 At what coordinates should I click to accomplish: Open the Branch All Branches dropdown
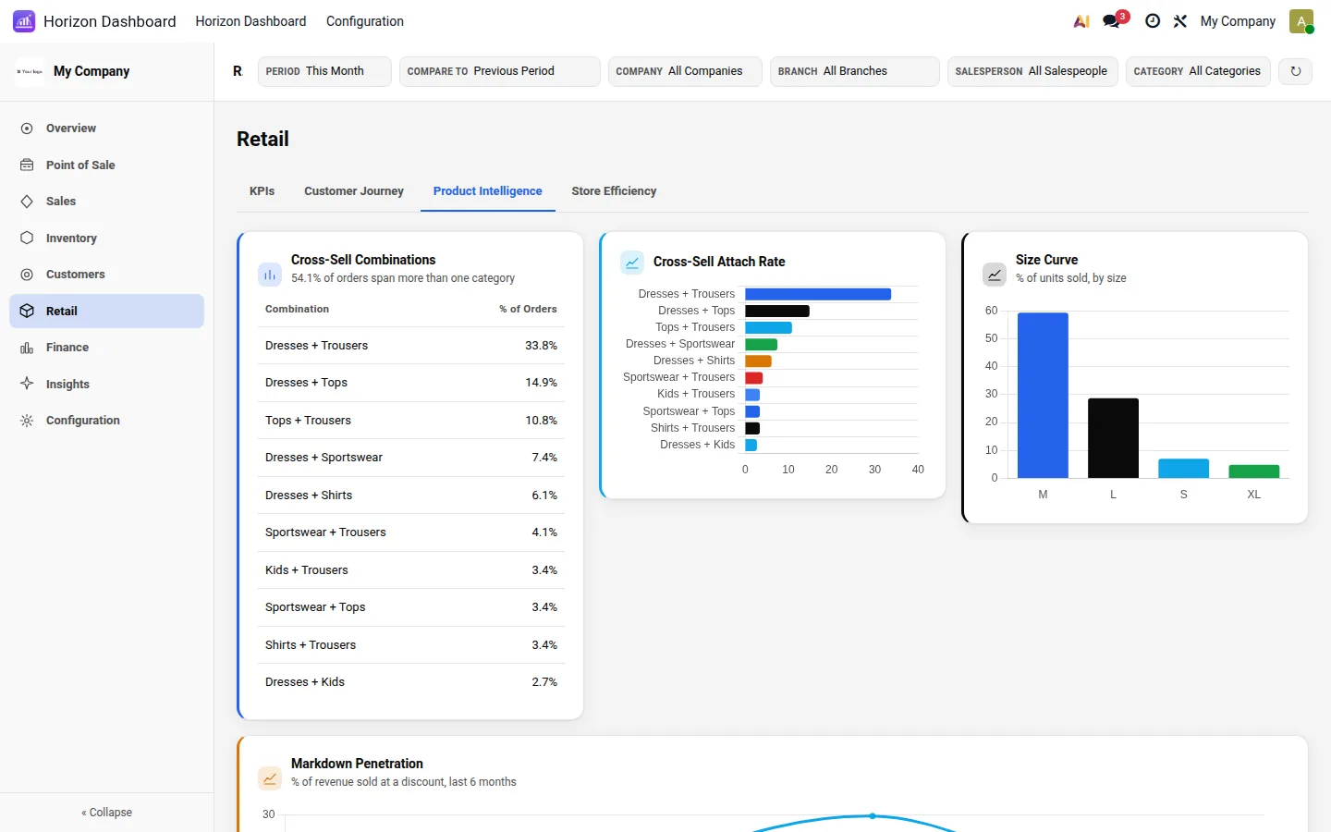pyautogui.click(x=855, y=71)
